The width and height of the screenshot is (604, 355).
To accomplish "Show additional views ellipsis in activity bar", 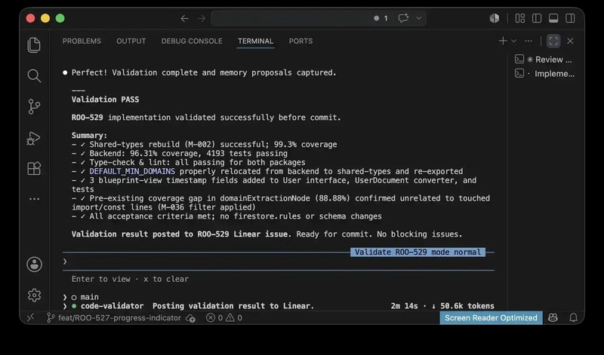I will (34, 199).
